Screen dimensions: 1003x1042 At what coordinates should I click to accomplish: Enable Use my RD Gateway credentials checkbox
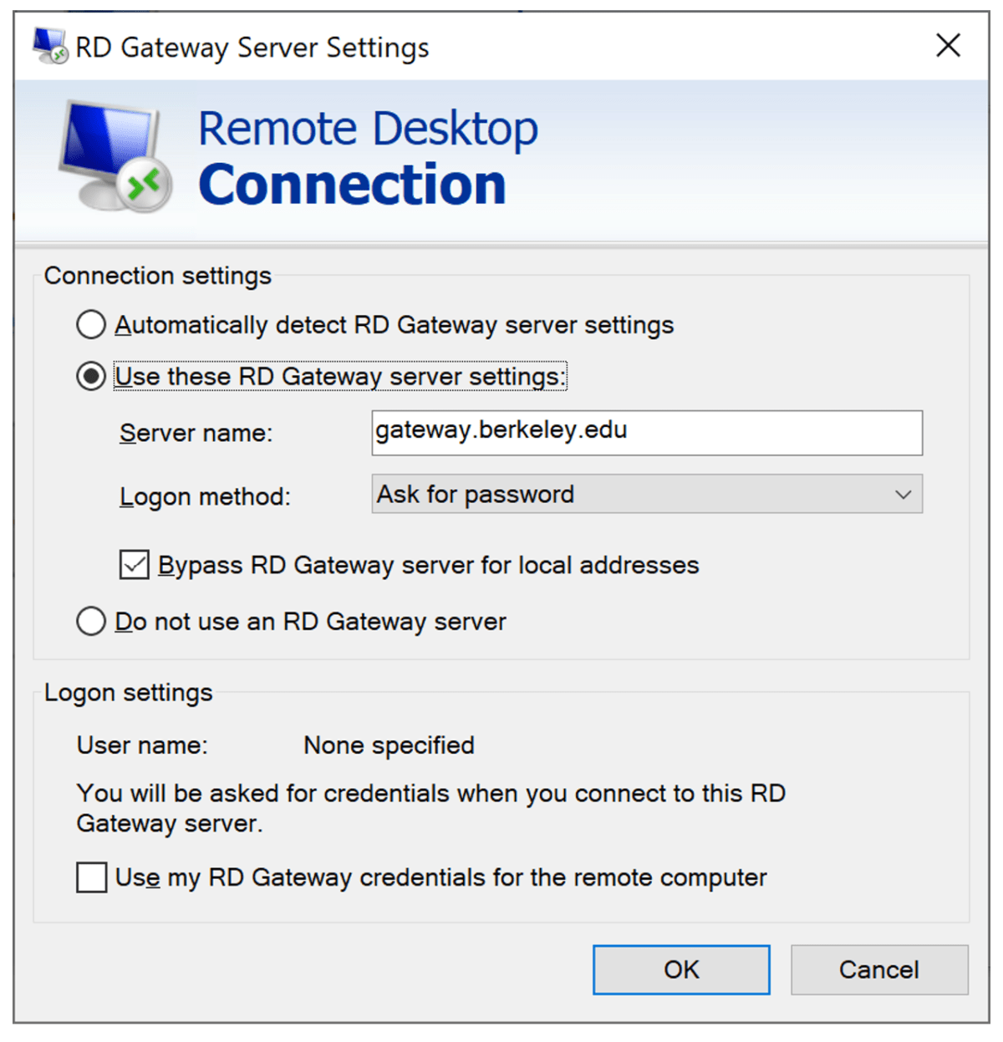[x=92, y=877]
